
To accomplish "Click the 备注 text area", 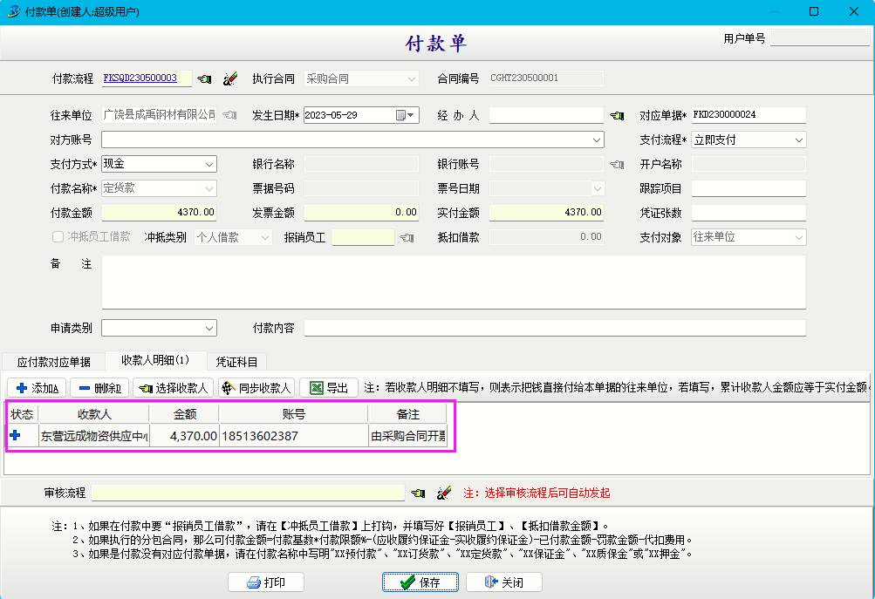I will click(x=454, y=282).
